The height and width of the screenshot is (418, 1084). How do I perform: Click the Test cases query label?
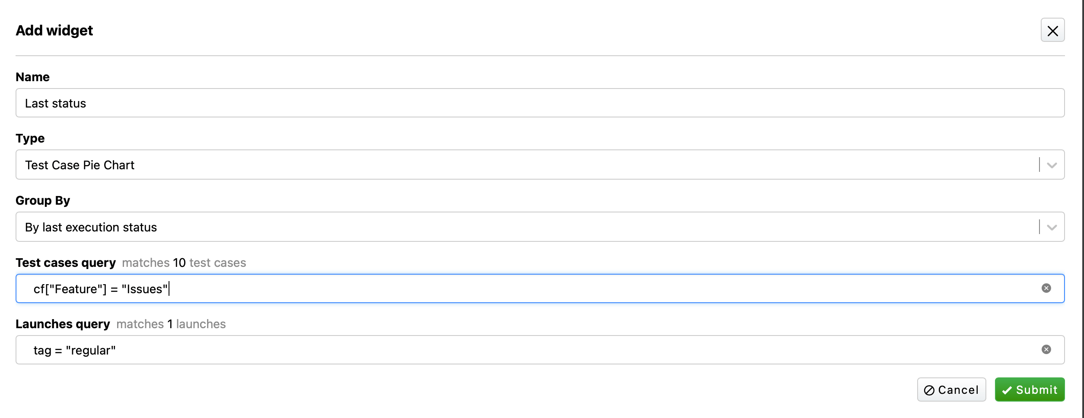tap(66, 263)
